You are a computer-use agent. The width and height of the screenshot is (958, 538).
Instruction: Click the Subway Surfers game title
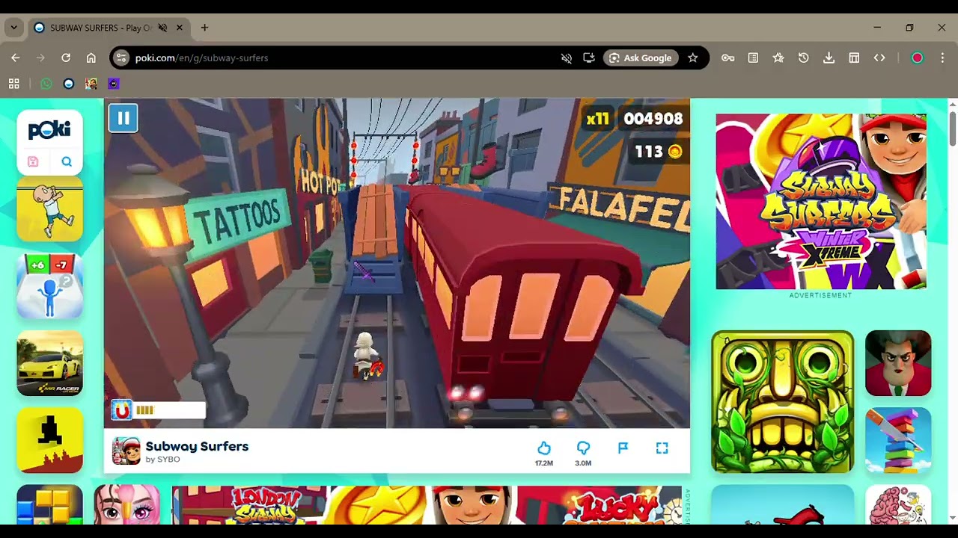click(197, 446)
